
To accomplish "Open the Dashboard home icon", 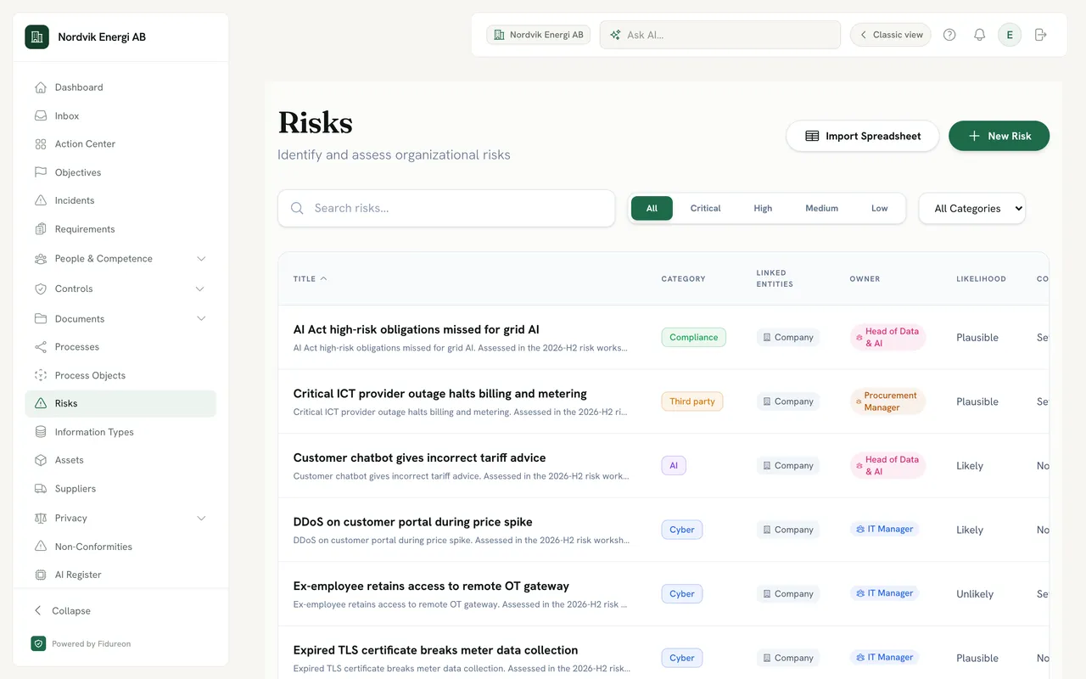I will point(41,87).
